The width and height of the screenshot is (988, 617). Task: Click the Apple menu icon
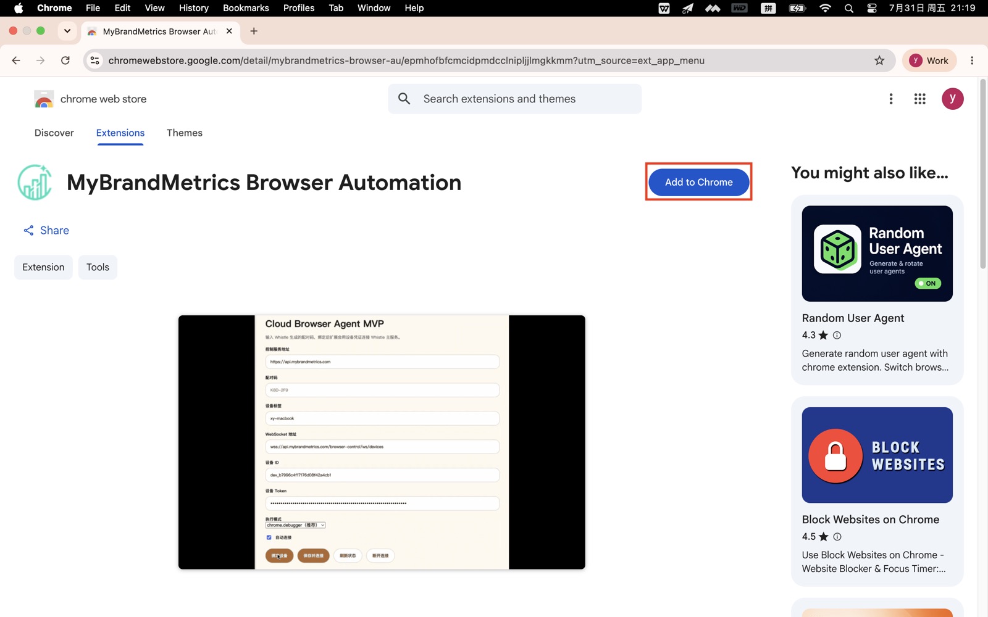pyautogui.click(x=19, y=8)
